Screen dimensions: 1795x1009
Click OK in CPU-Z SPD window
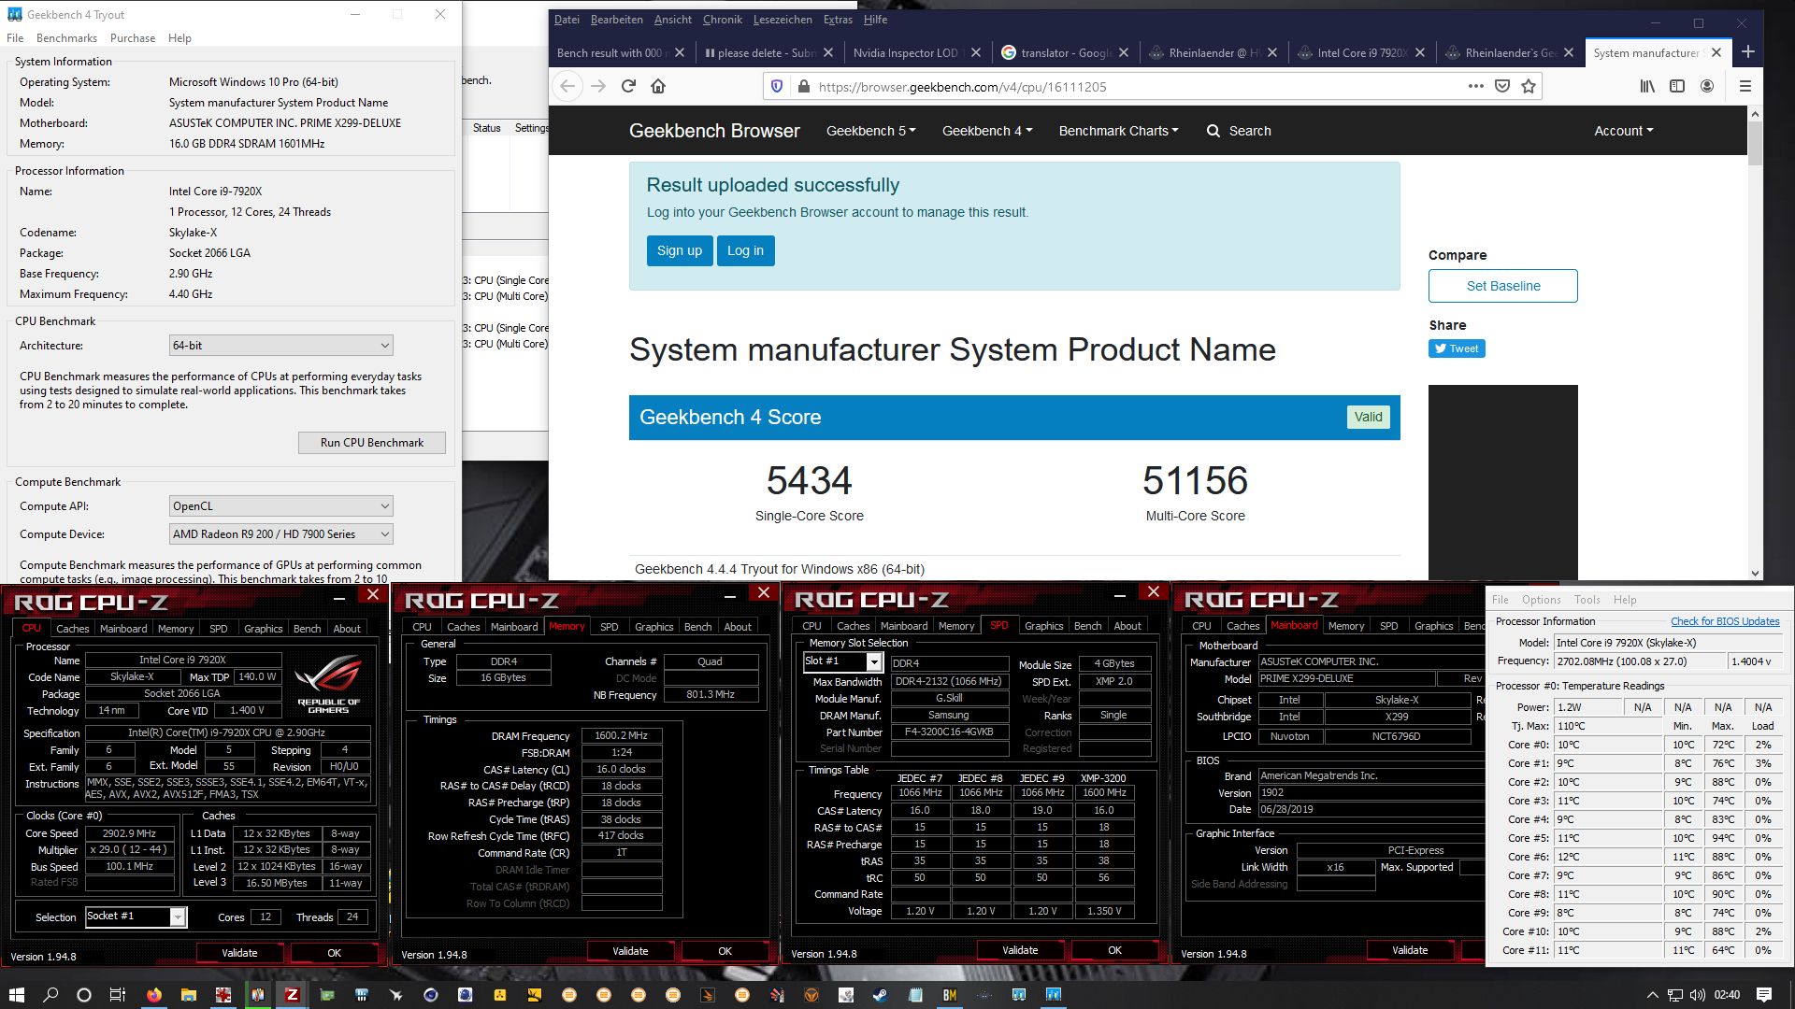point(1114,950)
